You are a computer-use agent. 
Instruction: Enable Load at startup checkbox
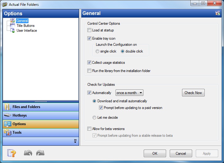point(89,30)
